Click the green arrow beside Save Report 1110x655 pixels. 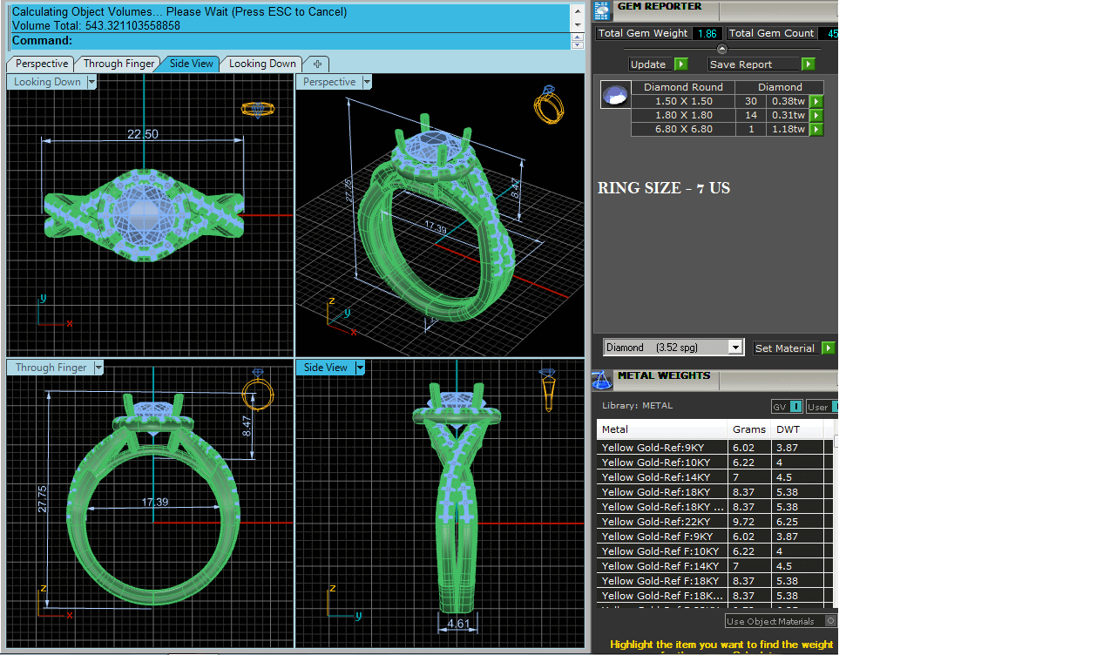[808, 64]
